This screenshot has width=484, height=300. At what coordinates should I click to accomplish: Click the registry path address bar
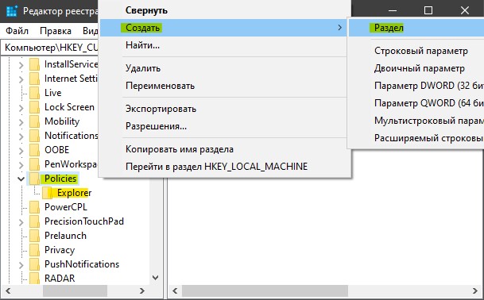coord(50,48)
